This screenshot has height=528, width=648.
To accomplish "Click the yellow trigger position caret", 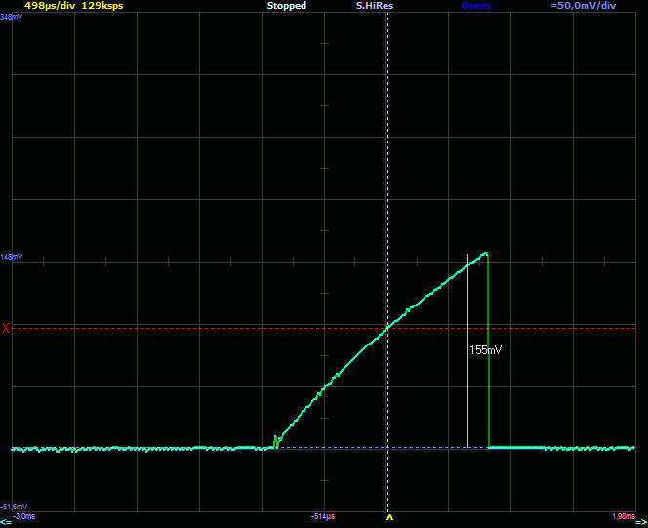I will point(389,517).
